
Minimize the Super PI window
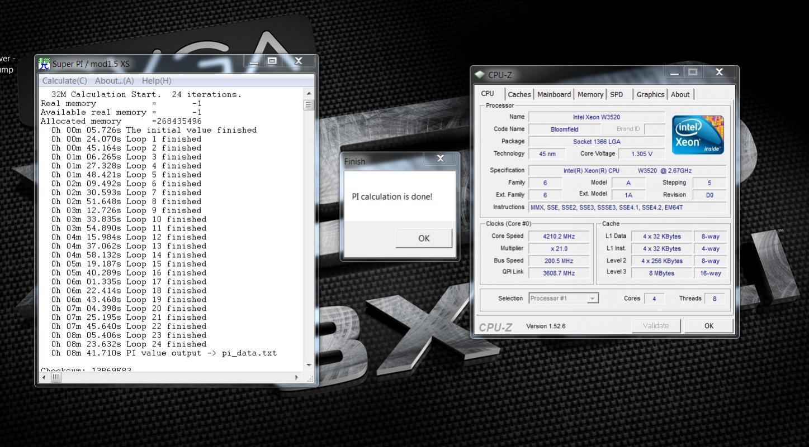pyautogui.click(x=254, y=62)
